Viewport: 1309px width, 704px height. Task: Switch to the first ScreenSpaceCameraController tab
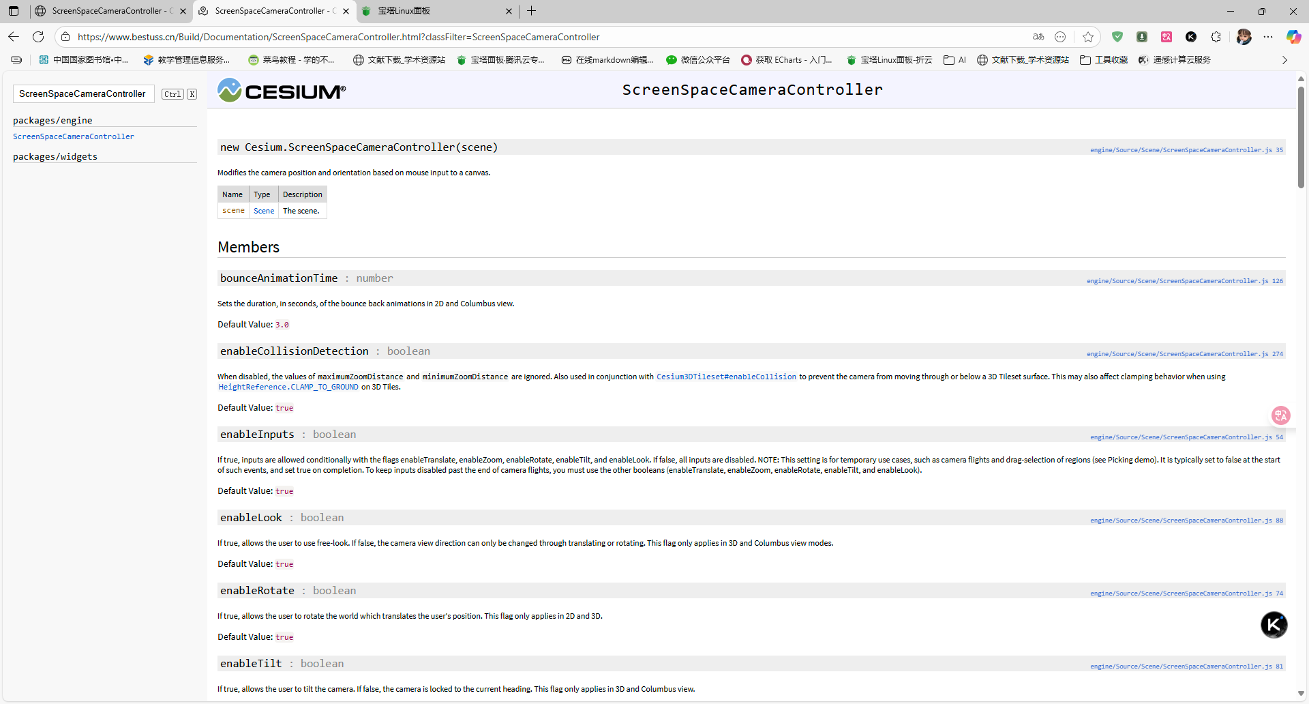pyautogui.click(x=109, y=11)
